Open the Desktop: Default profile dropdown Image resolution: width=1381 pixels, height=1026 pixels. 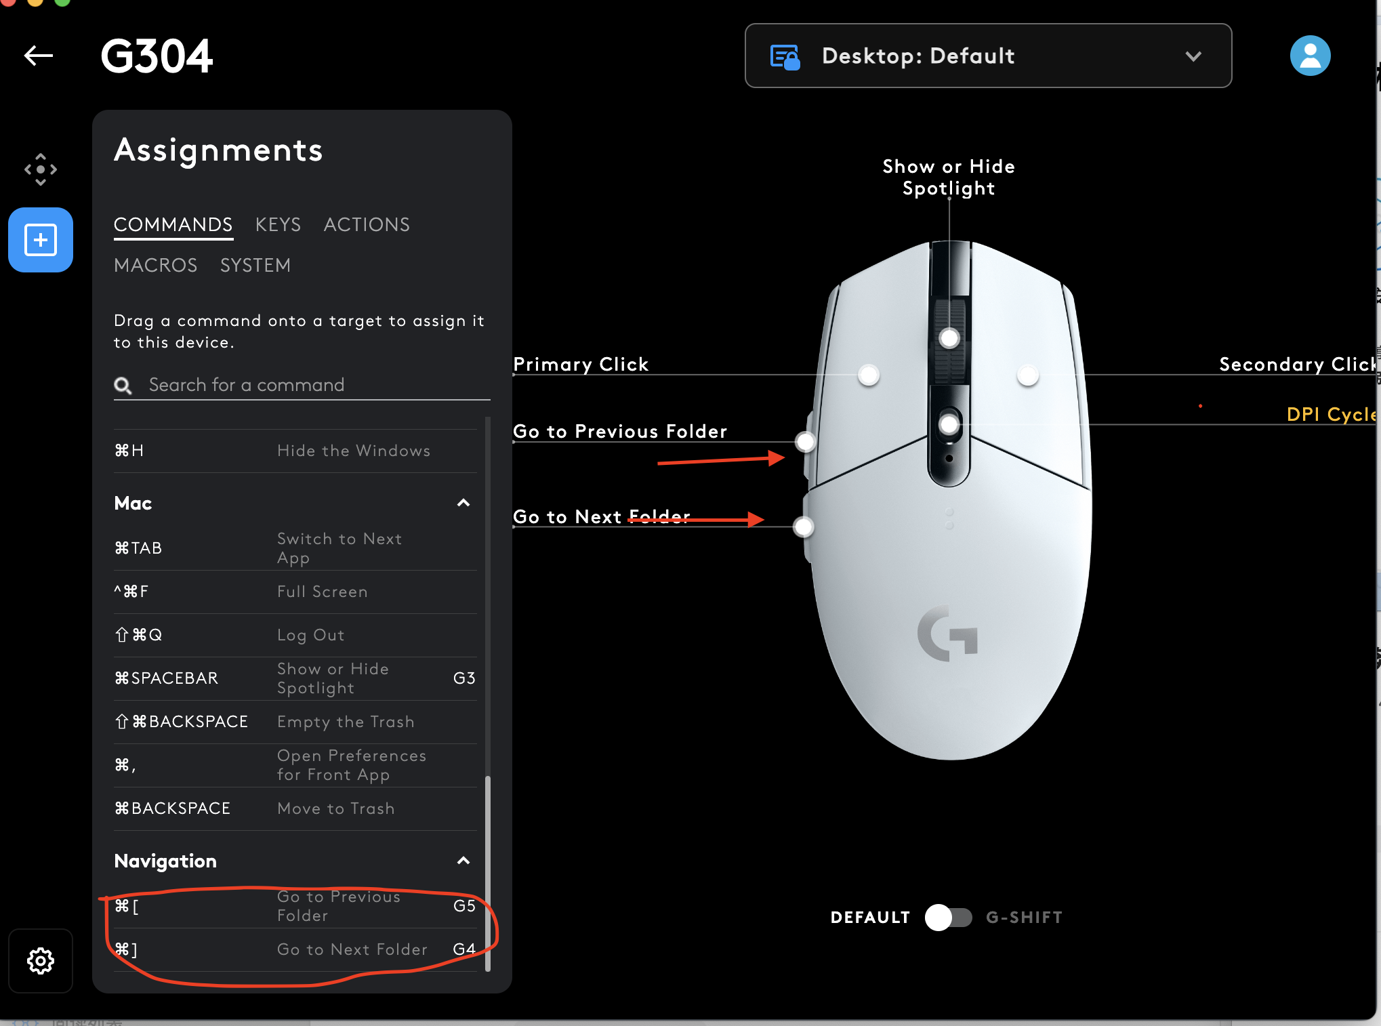pyautogui.click(x=988, y=56)
